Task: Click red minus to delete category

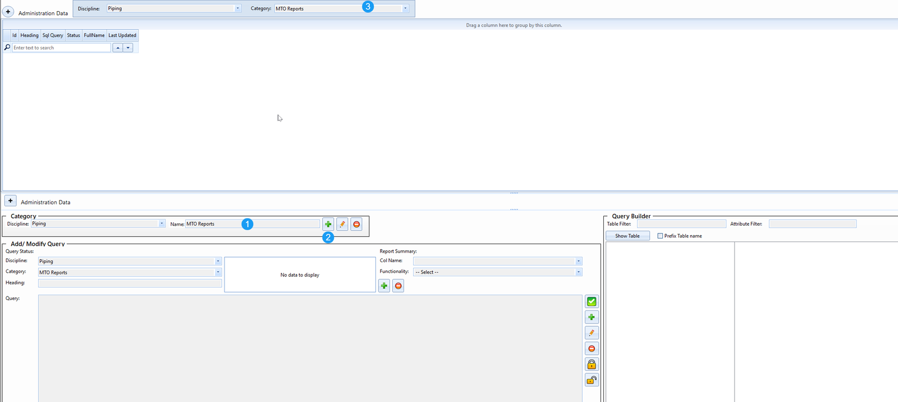Action: coord(356,224)
